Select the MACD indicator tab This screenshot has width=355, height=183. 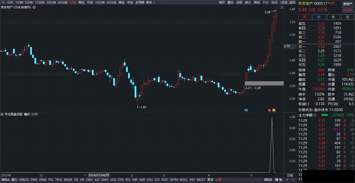click(24, 179)
